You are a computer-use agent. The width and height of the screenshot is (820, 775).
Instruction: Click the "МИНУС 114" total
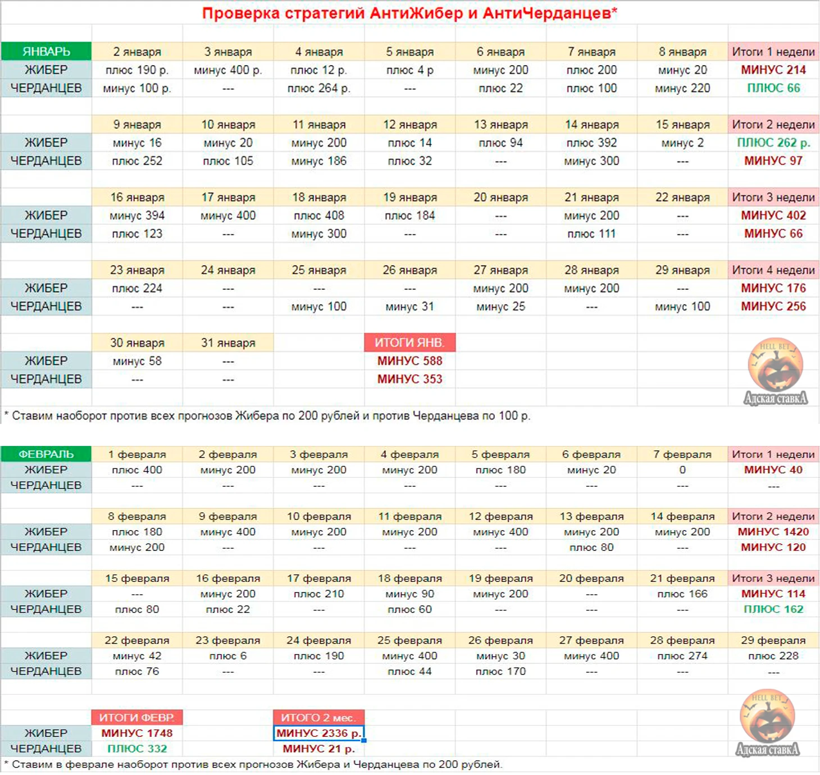click(773, 594)
